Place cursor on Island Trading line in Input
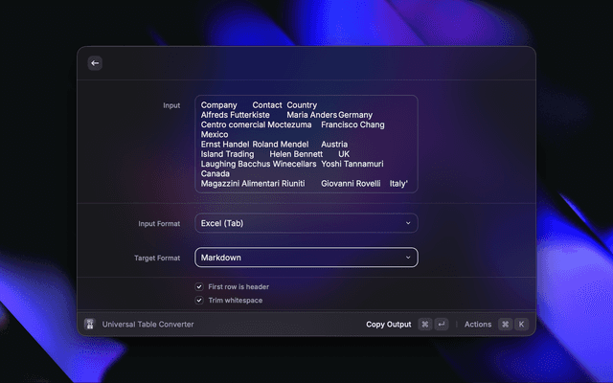 pos(228,154)
